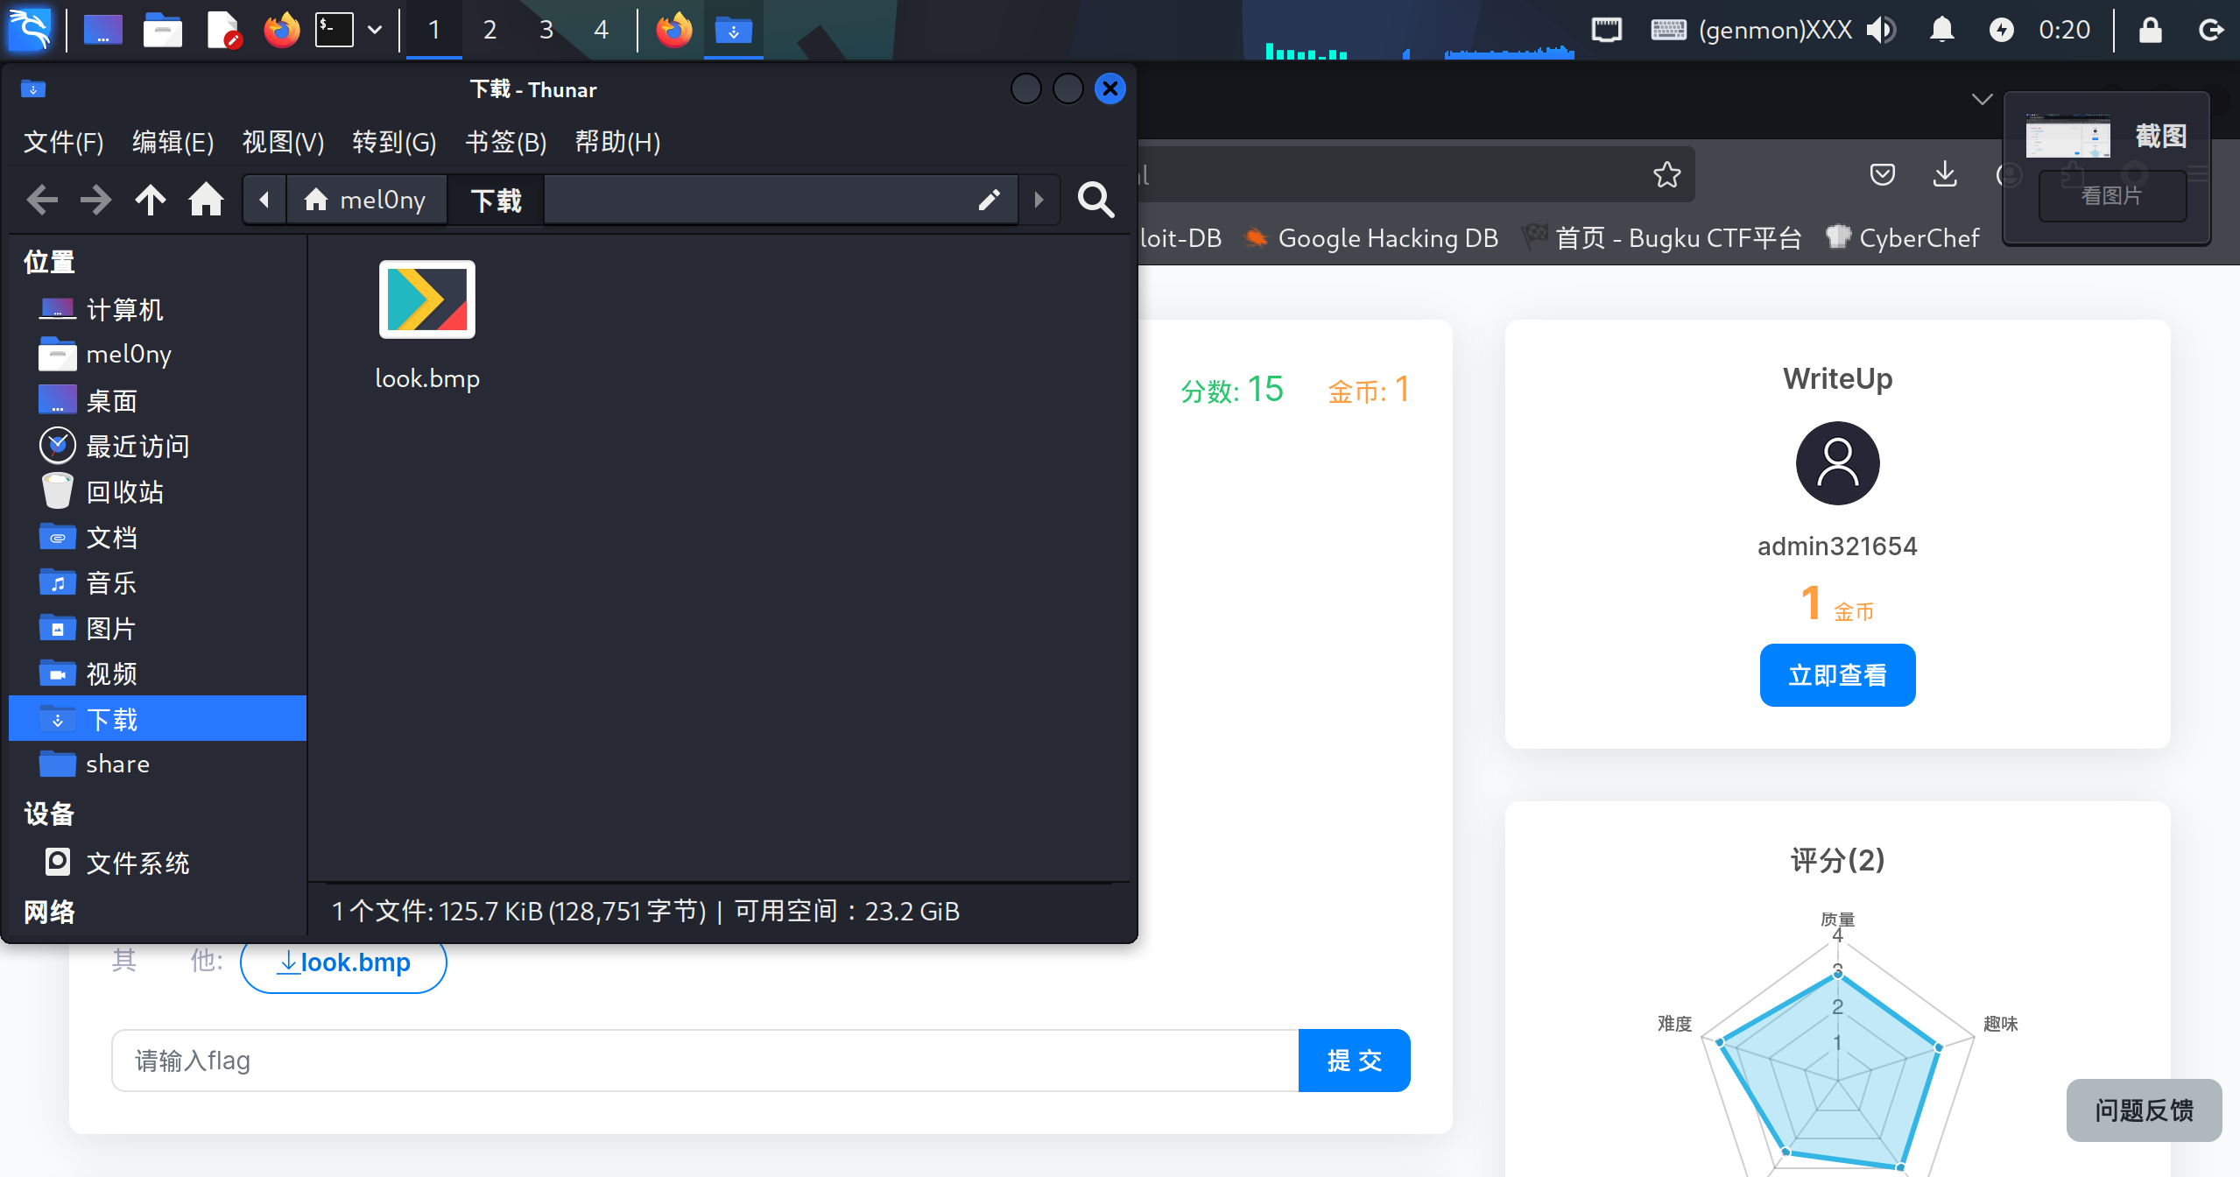Toggle the volume speaker icon
This screenshot has width=2240, height=1177.
coord(1881,30)
